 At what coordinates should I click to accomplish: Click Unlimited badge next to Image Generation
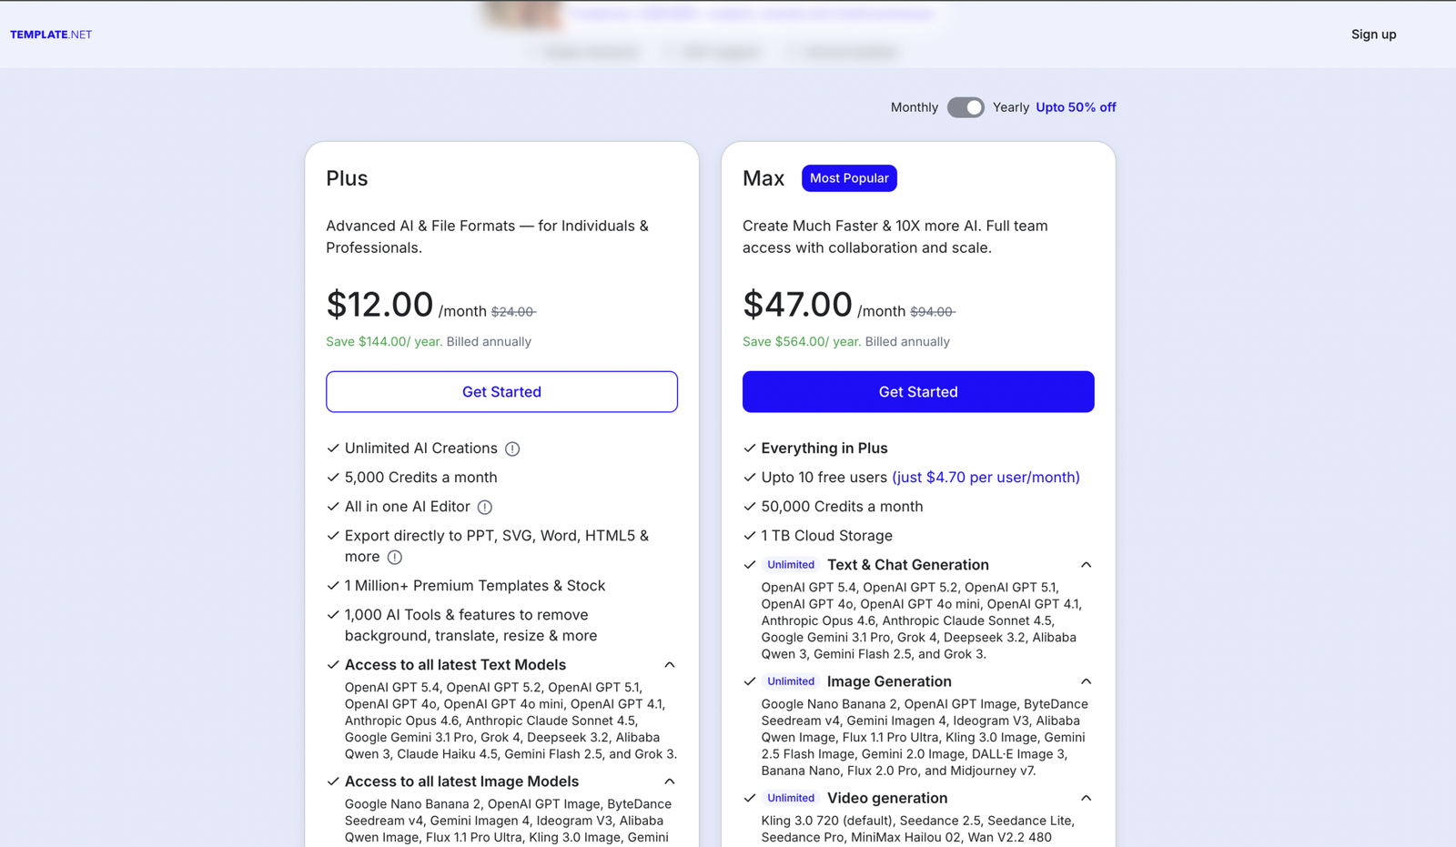[x=791, y=681]
